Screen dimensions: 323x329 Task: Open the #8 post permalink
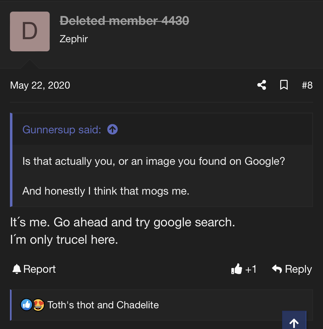[x=307, y=85]
